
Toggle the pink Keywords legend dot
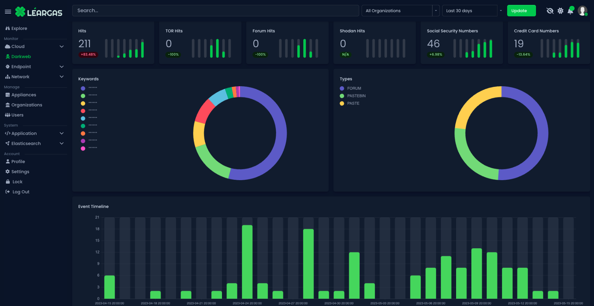83,148
